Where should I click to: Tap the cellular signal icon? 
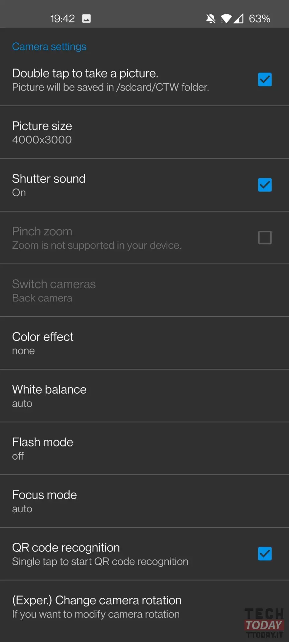pos(238,19)
